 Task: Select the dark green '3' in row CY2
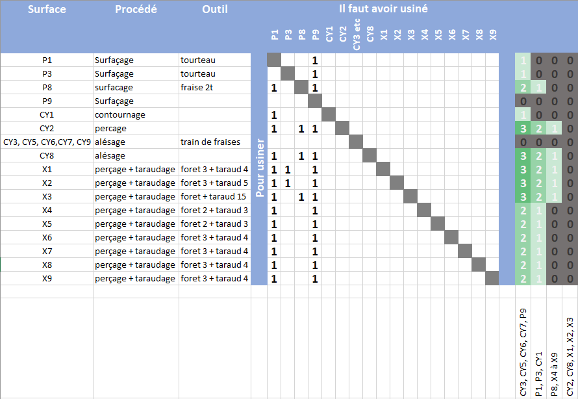(x=523, y=128)
